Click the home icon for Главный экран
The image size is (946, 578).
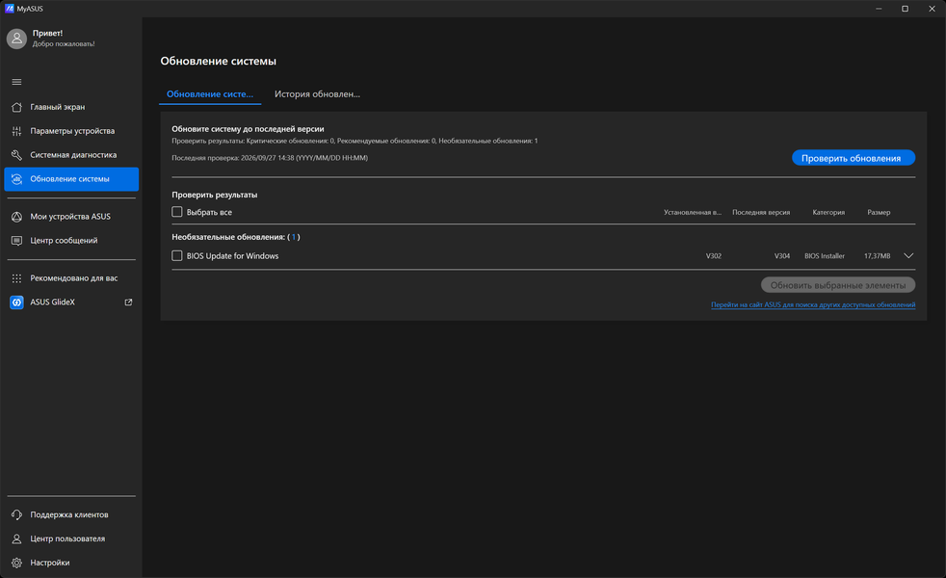tap(17, 107)
